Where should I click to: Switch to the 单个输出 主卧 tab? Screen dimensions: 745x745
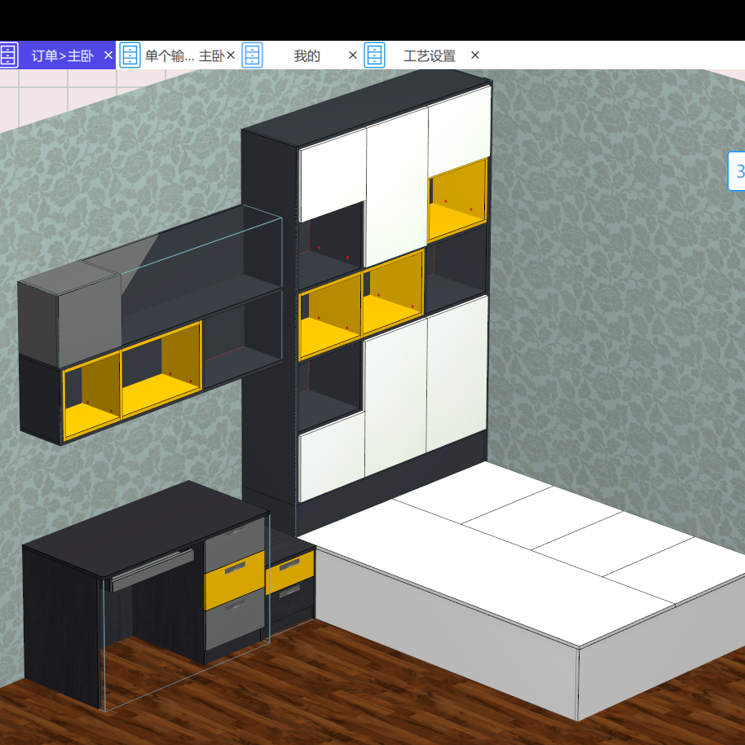pos(183,55)
